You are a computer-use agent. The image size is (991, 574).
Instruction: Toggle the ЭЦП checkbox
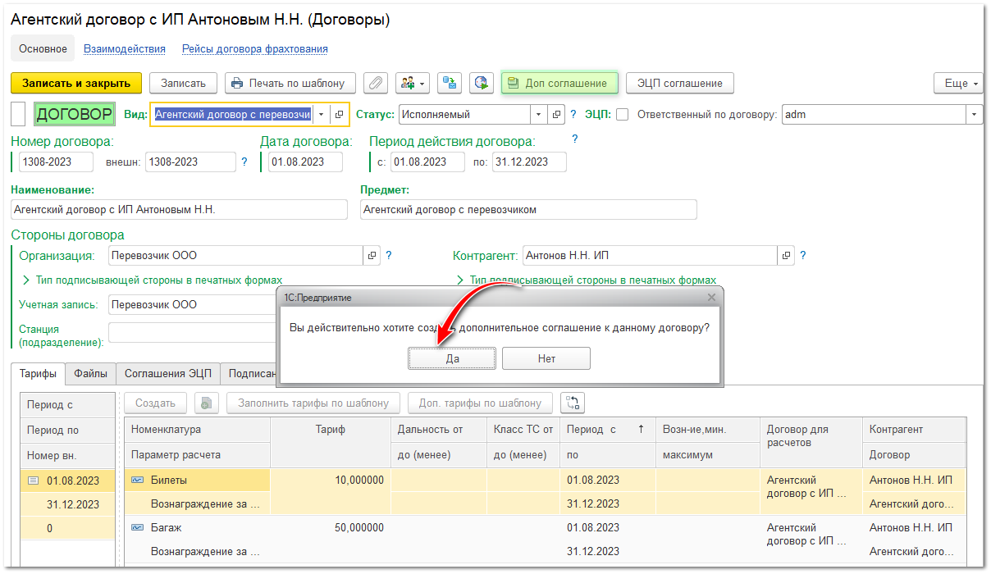[x=622, y=115]
